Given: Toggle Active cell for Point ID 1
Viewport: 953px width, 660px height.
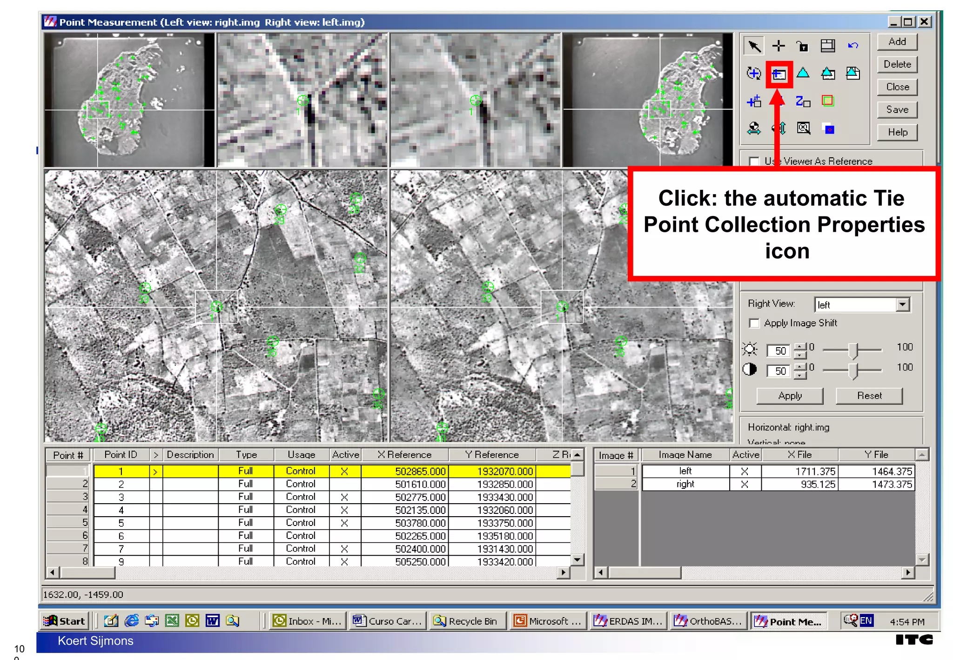Looking at the screenshot, I should pos(344,471).
